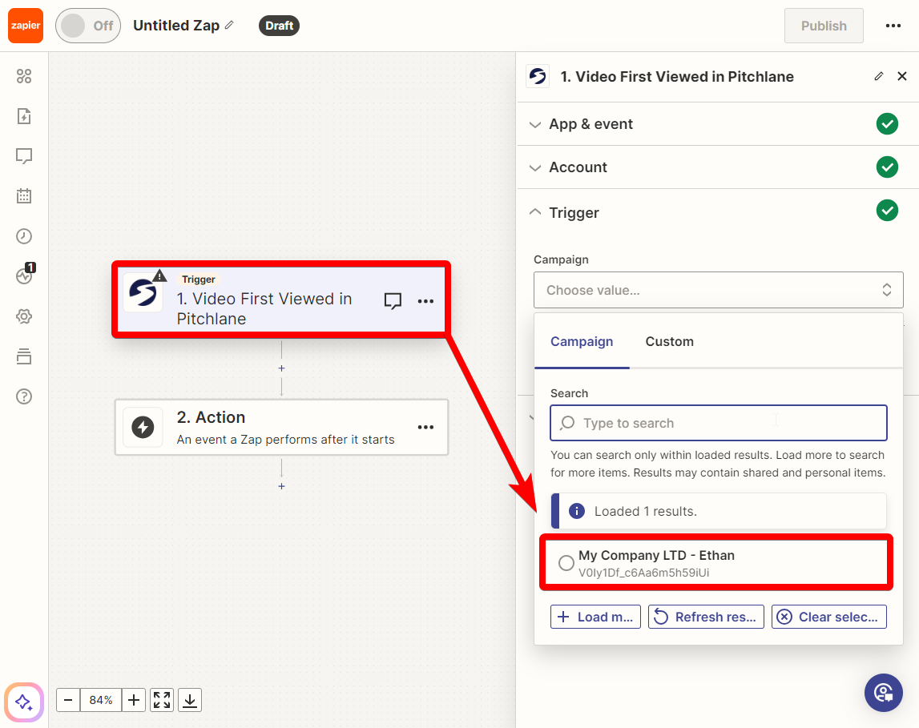Open the AI Copilot sparkle button
This screenshot has width=919, height=728.
pos(24,702)
